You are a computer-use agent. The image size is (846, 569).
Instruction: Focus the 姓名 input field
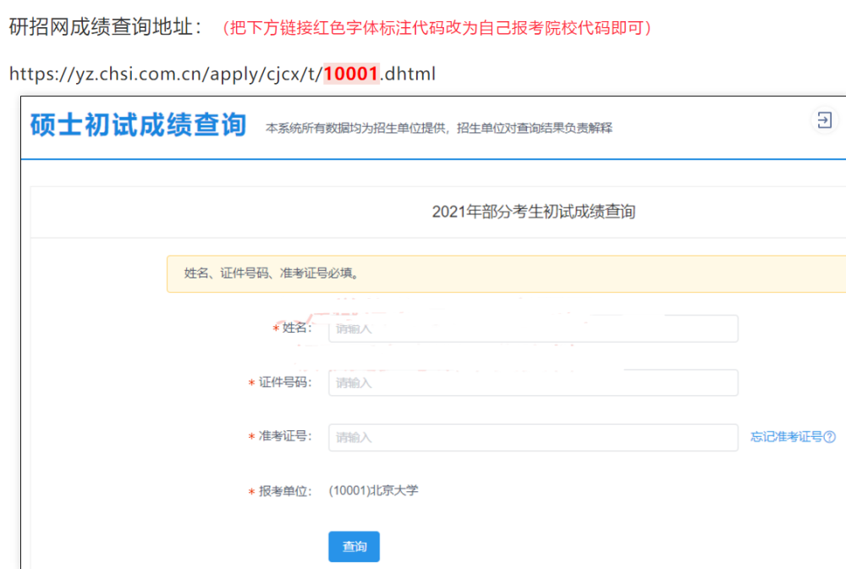(x=533, y=329)
